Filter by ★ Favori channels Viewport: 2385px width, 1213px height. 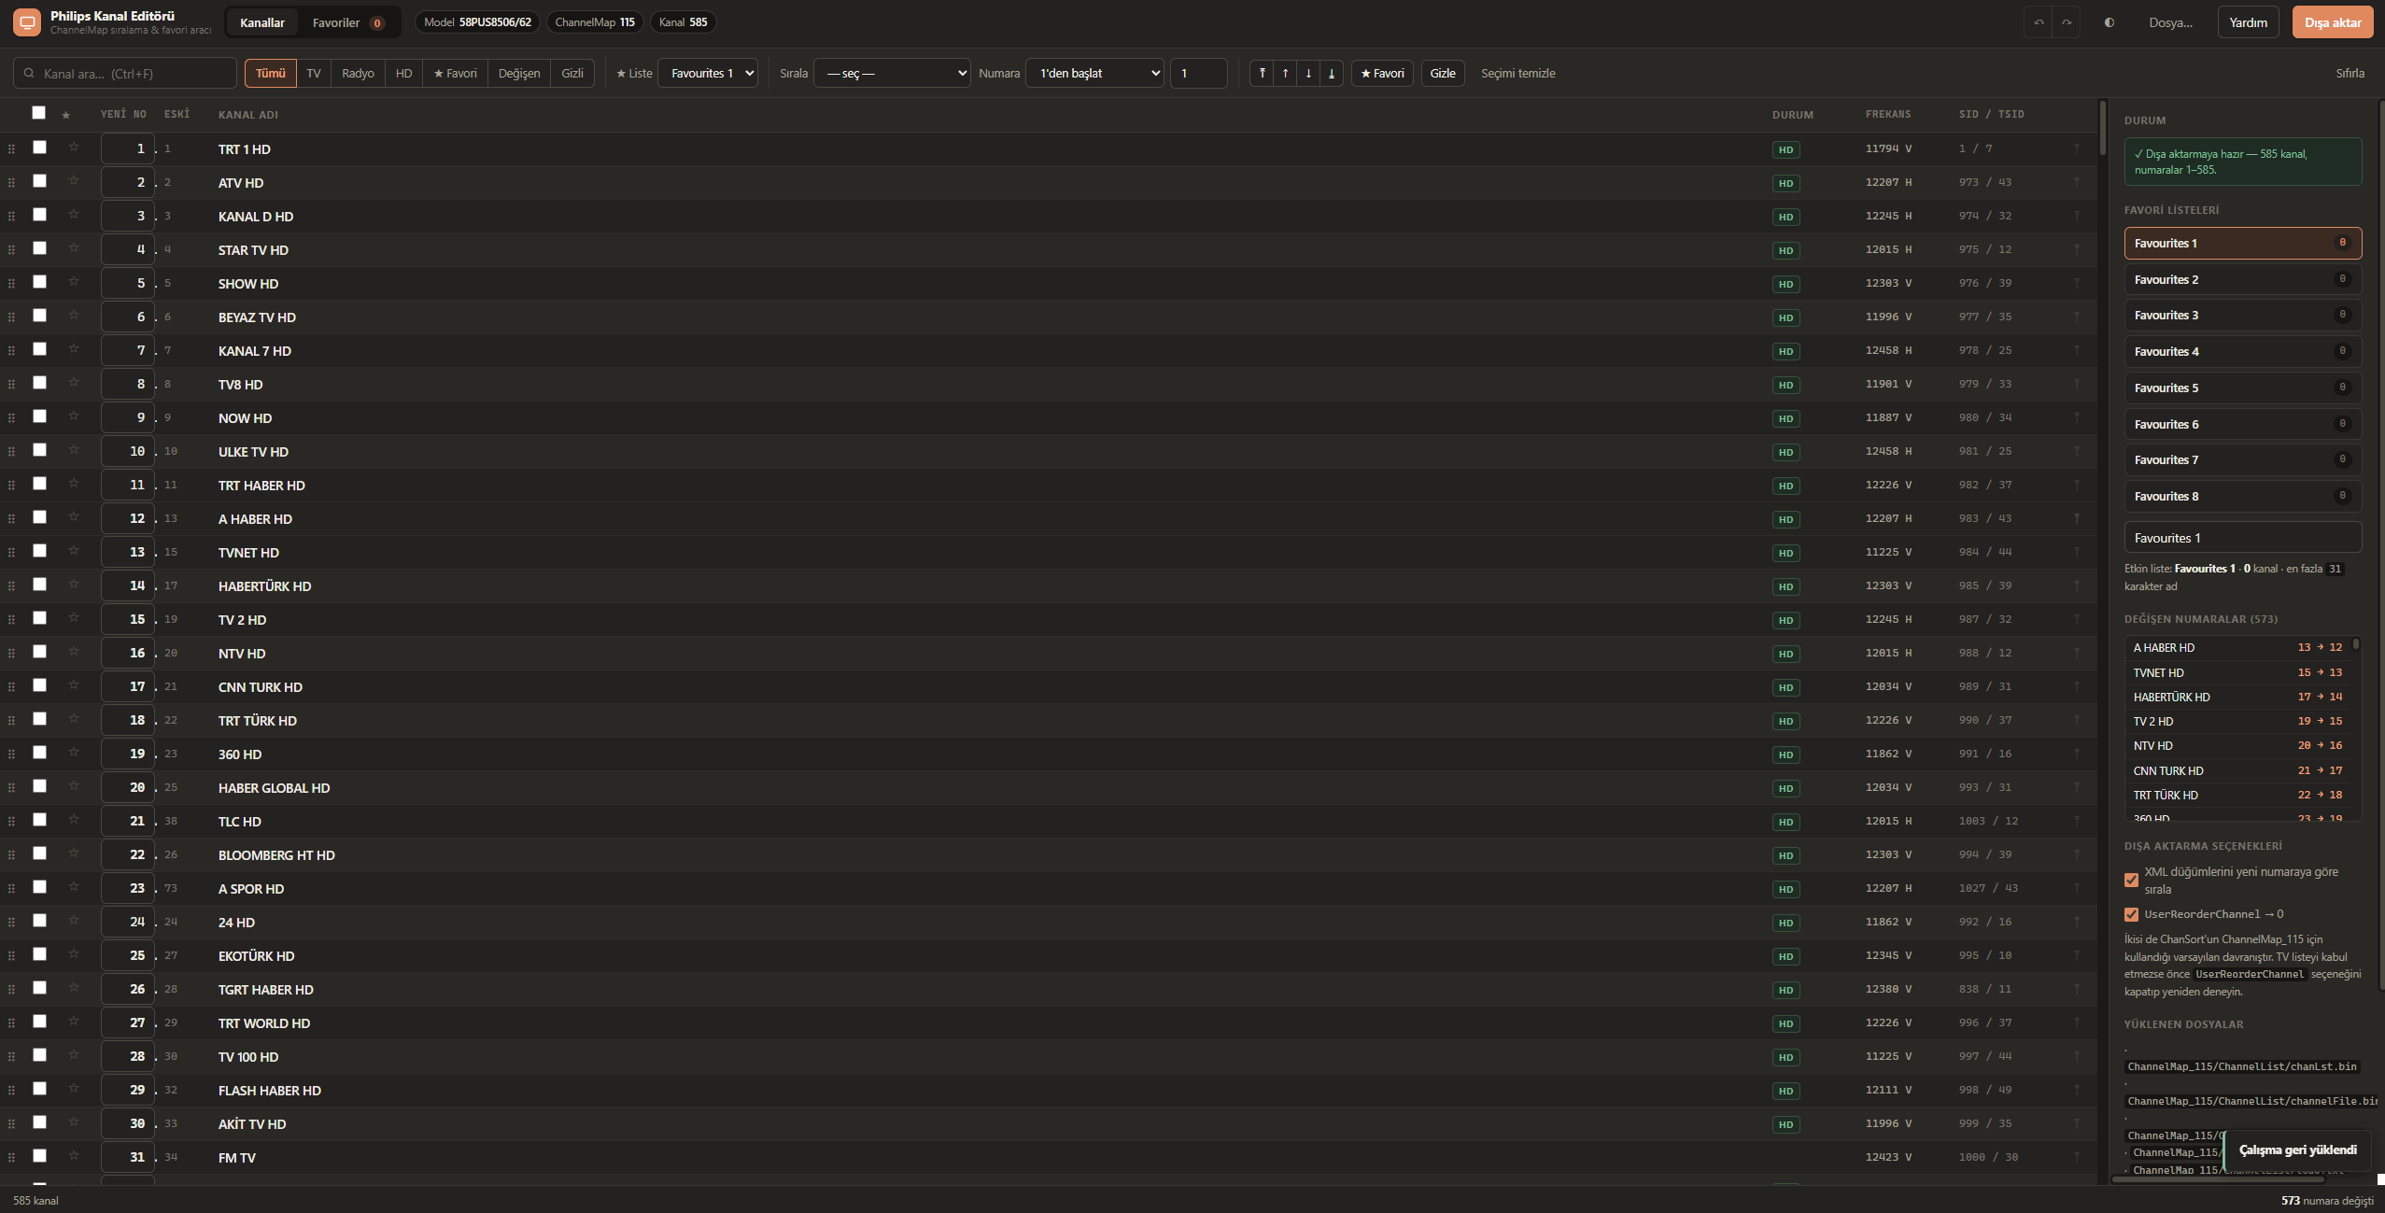(x=455, y=73)
